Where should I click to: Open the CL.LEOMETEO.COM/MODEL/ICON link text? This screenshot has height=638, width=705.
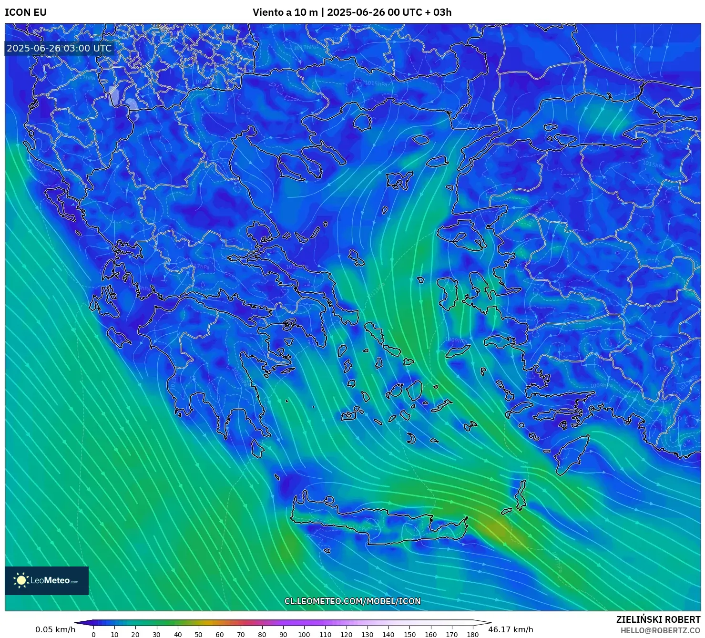click(x=353, y=601)
